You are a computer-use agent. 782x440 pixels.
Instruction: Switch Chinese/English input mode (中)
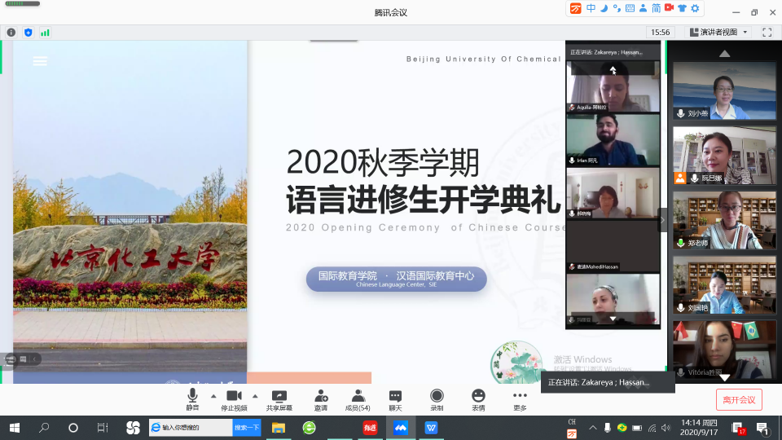point(591,8)
